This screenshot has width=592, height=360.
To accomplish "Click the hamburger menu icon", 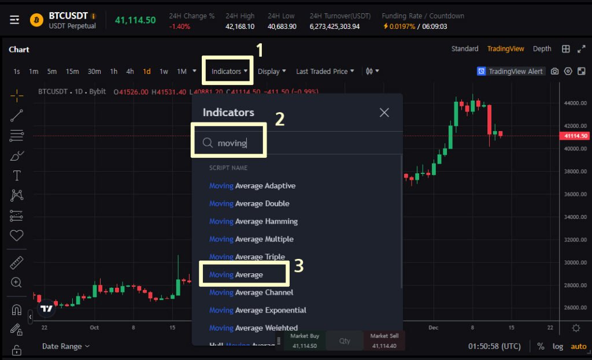I will [14, 20].
